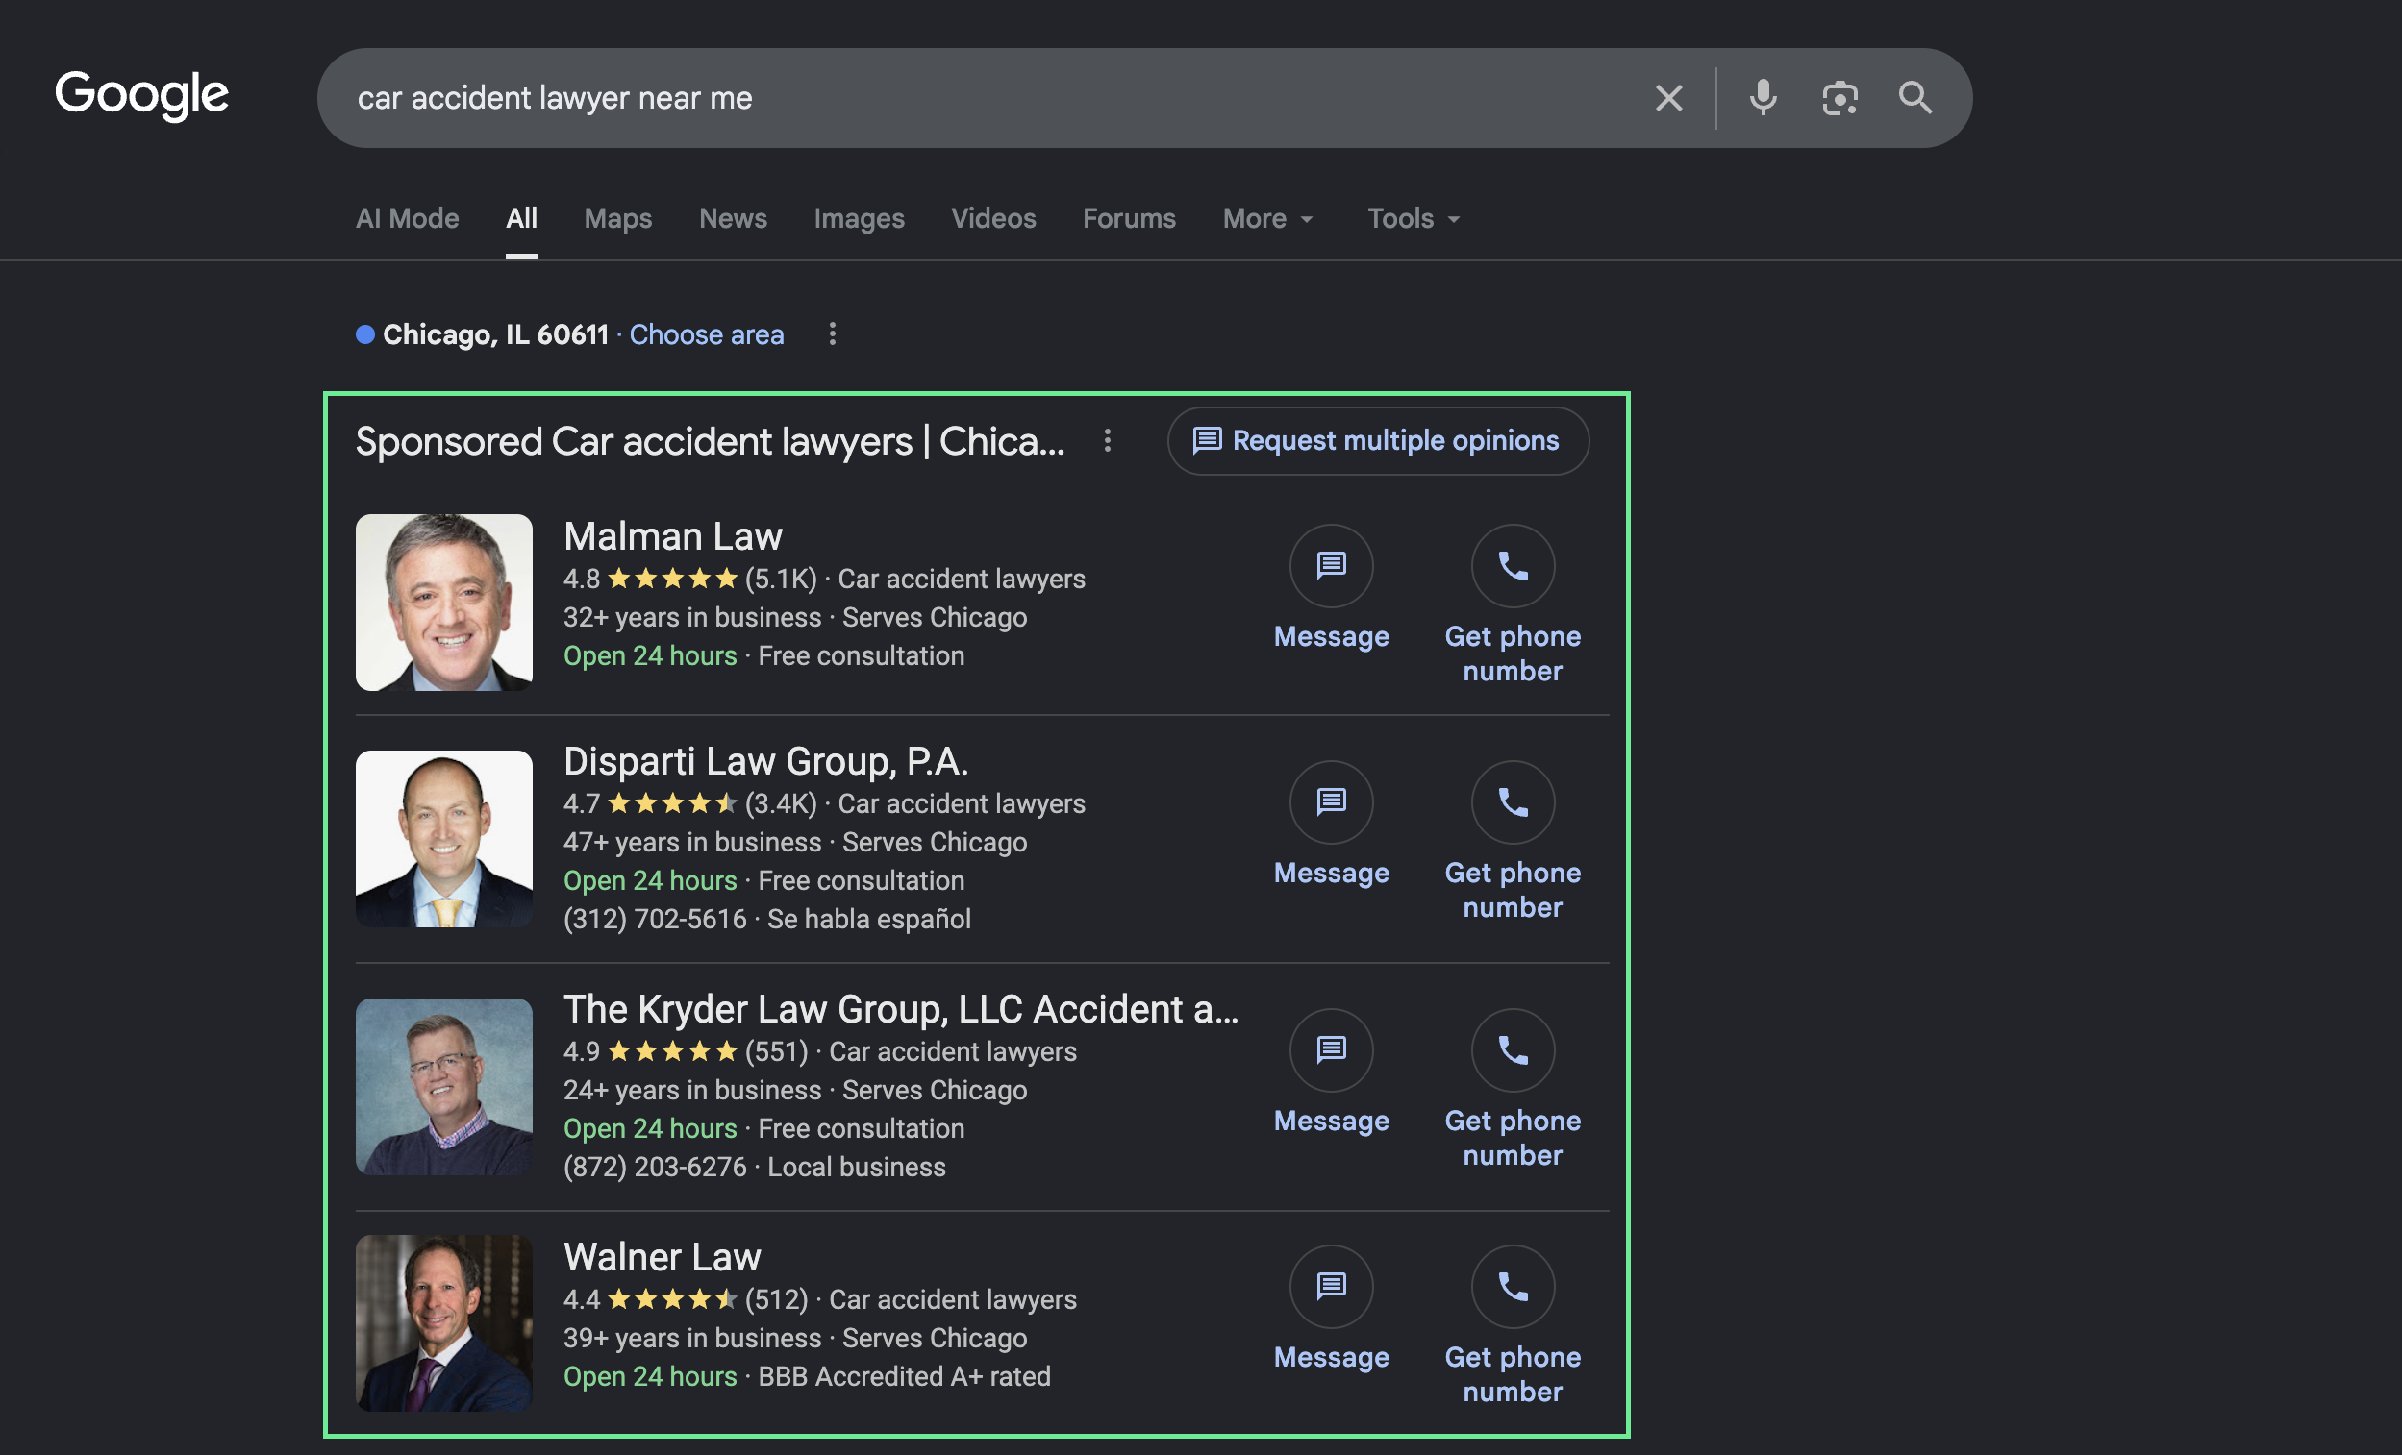Screen dimensions: 2402x1455
Task: Submit search with magnifying glass icon
Action: click(1915, 97)
